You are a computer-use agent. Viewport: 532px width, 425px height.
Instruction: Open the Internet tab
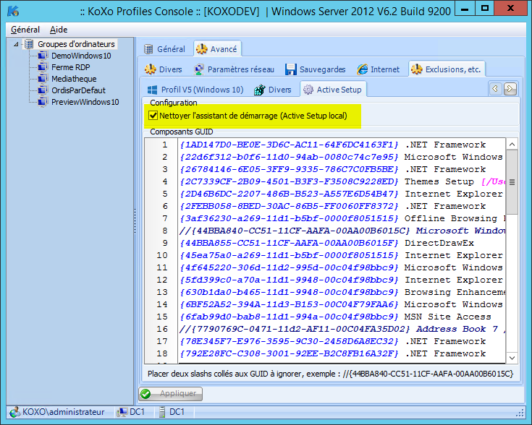click(379, 69)
